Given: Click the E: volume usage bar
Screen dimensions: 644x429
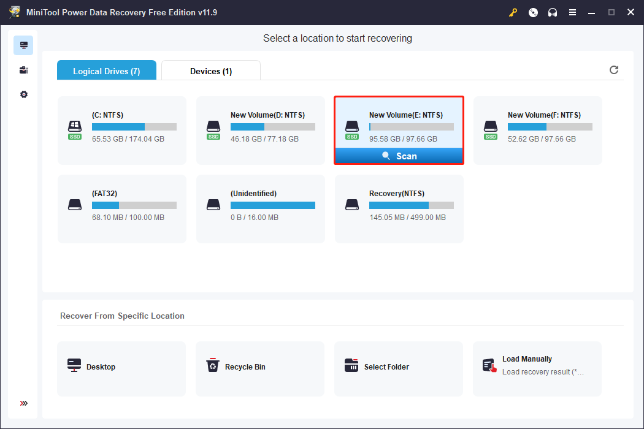Looking at the screenshot, I should [x=412, y=127].
